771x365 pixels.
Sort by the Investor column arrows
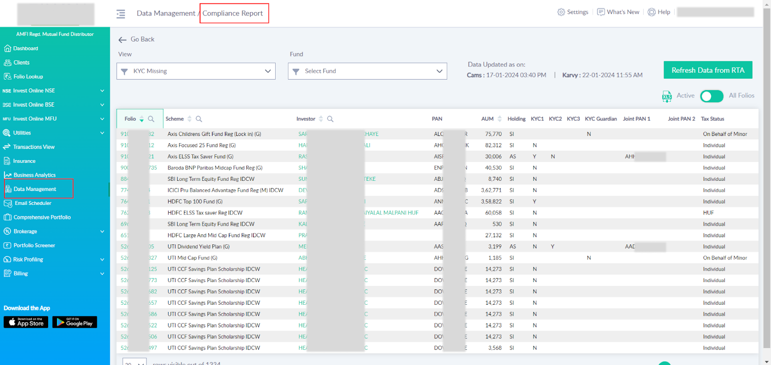(x=321, y=119)
